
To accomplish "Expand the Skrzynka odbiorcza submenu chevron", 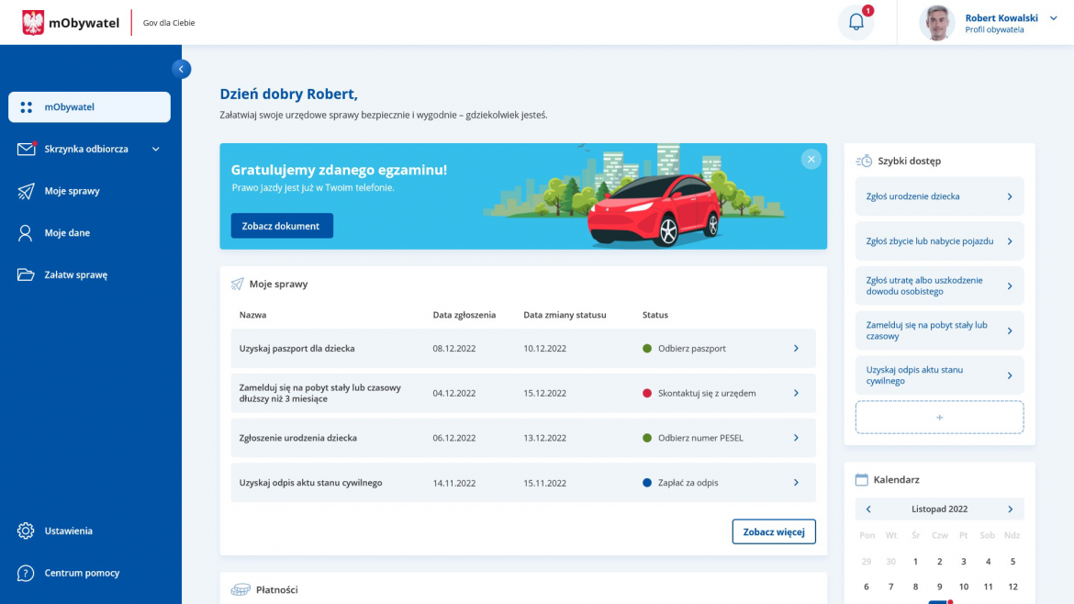I will tap(155, 149).
